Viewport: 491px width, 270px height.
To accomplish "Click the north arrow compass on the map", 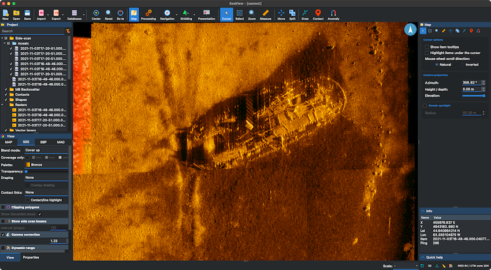I will point(410,29).
